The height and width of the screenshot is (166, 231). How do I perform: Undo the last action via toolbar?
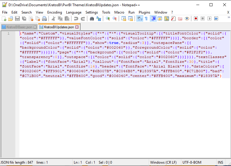pyautogui.click(x=76, y=19)
